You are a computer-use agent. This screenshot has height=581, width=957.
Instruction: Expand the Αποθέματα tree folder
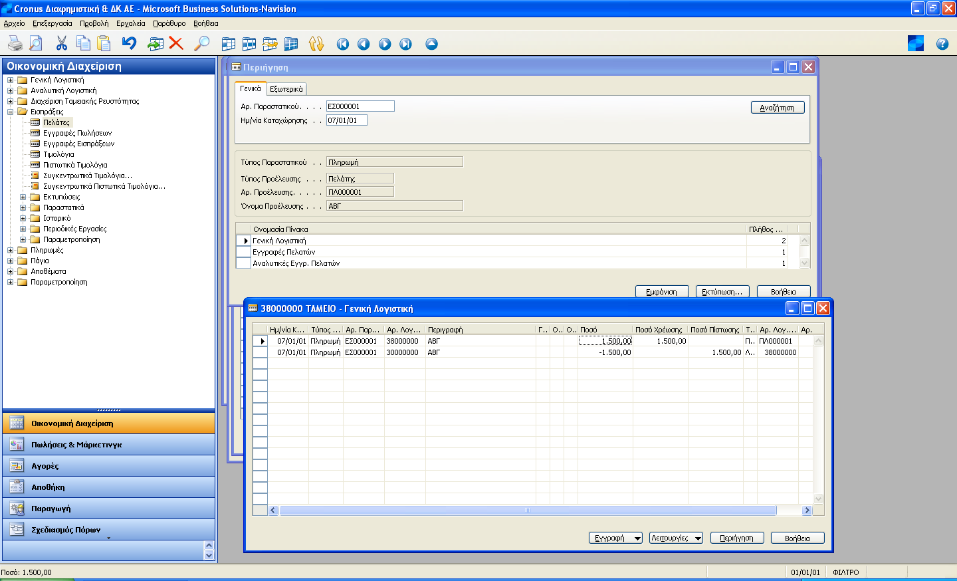(x=10, y=271)
